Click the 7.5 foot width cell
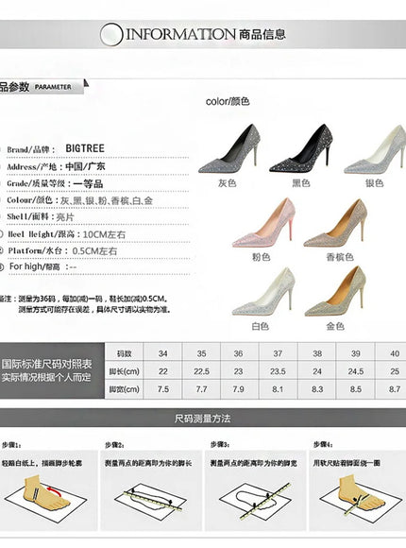The image size is (406, 548). coord(162,389)
